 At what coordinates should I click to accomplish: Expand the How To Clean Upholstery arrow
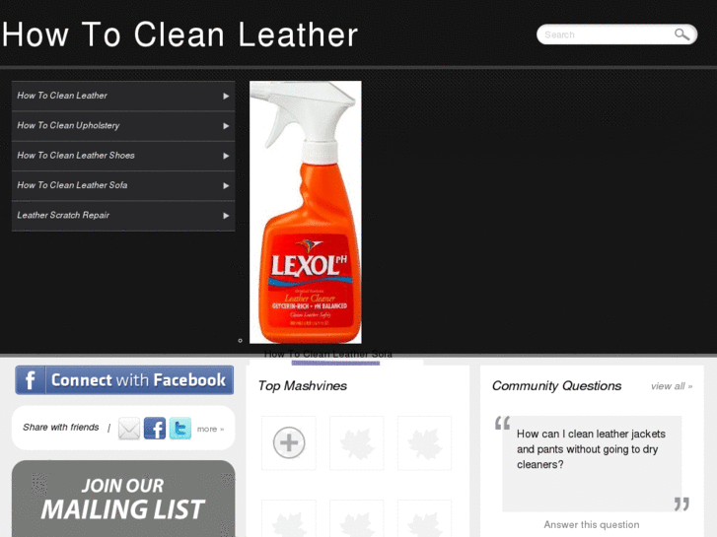(x=226, y=126)
